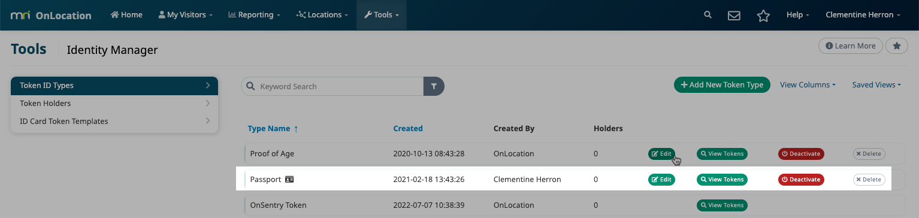Expand the Saved Views dropdown
The height and width of the screenshot is (218, 919).
pyautogui.click(x=876, y=85)
